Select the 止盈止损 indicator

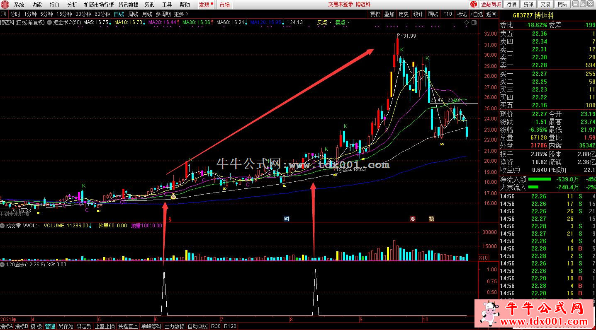(105, 326)
